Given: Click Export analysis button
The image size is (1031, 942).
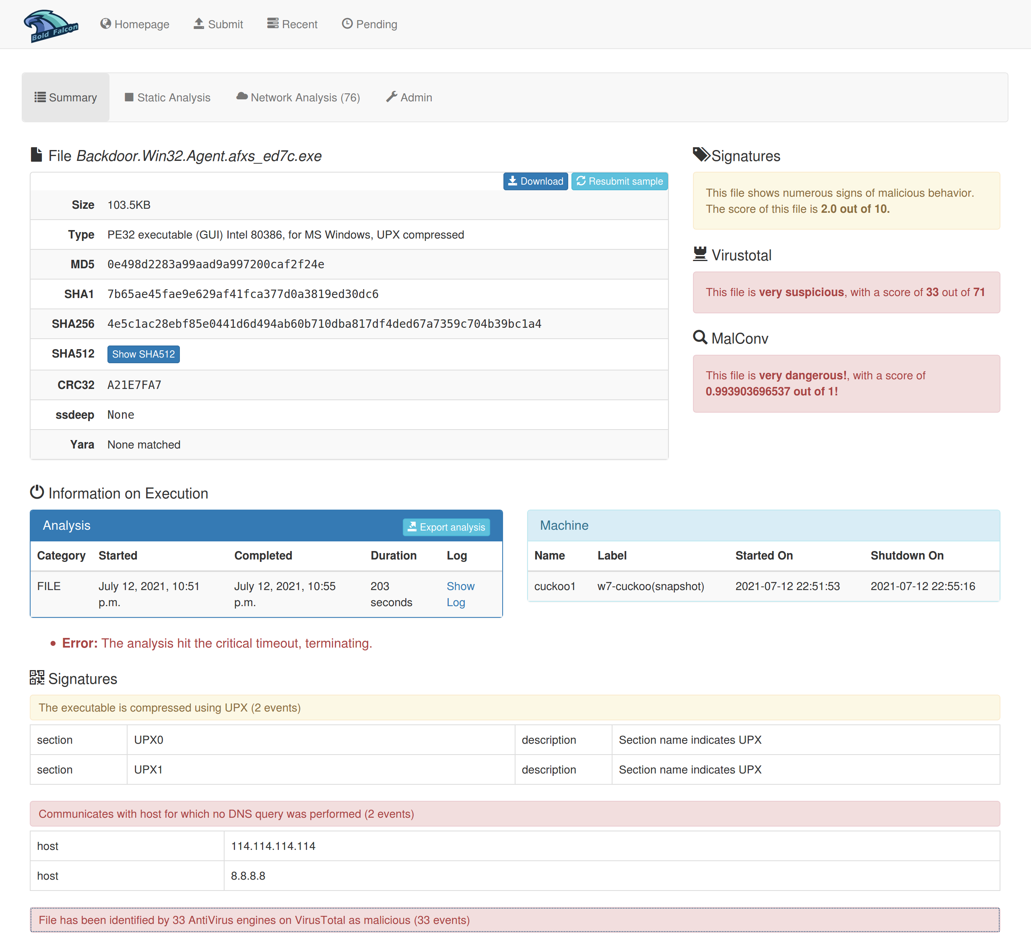Looking at the screenshot, I should pyautogui.click(x=446, y=527).
